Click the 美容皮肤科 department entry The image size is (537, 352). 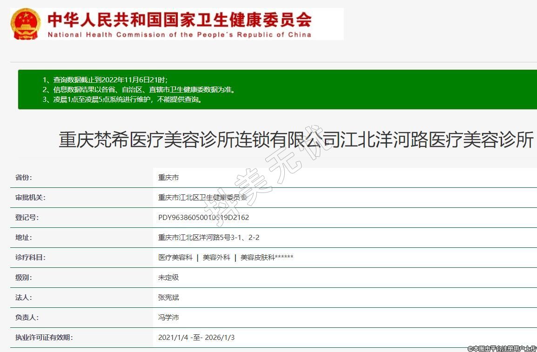click(x=266, y=258)
